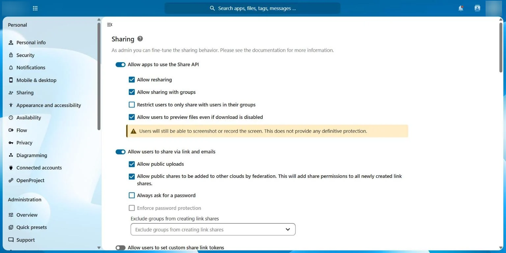506x253 pixels.
Task: Open the user avatar menu
Action: 493,8
